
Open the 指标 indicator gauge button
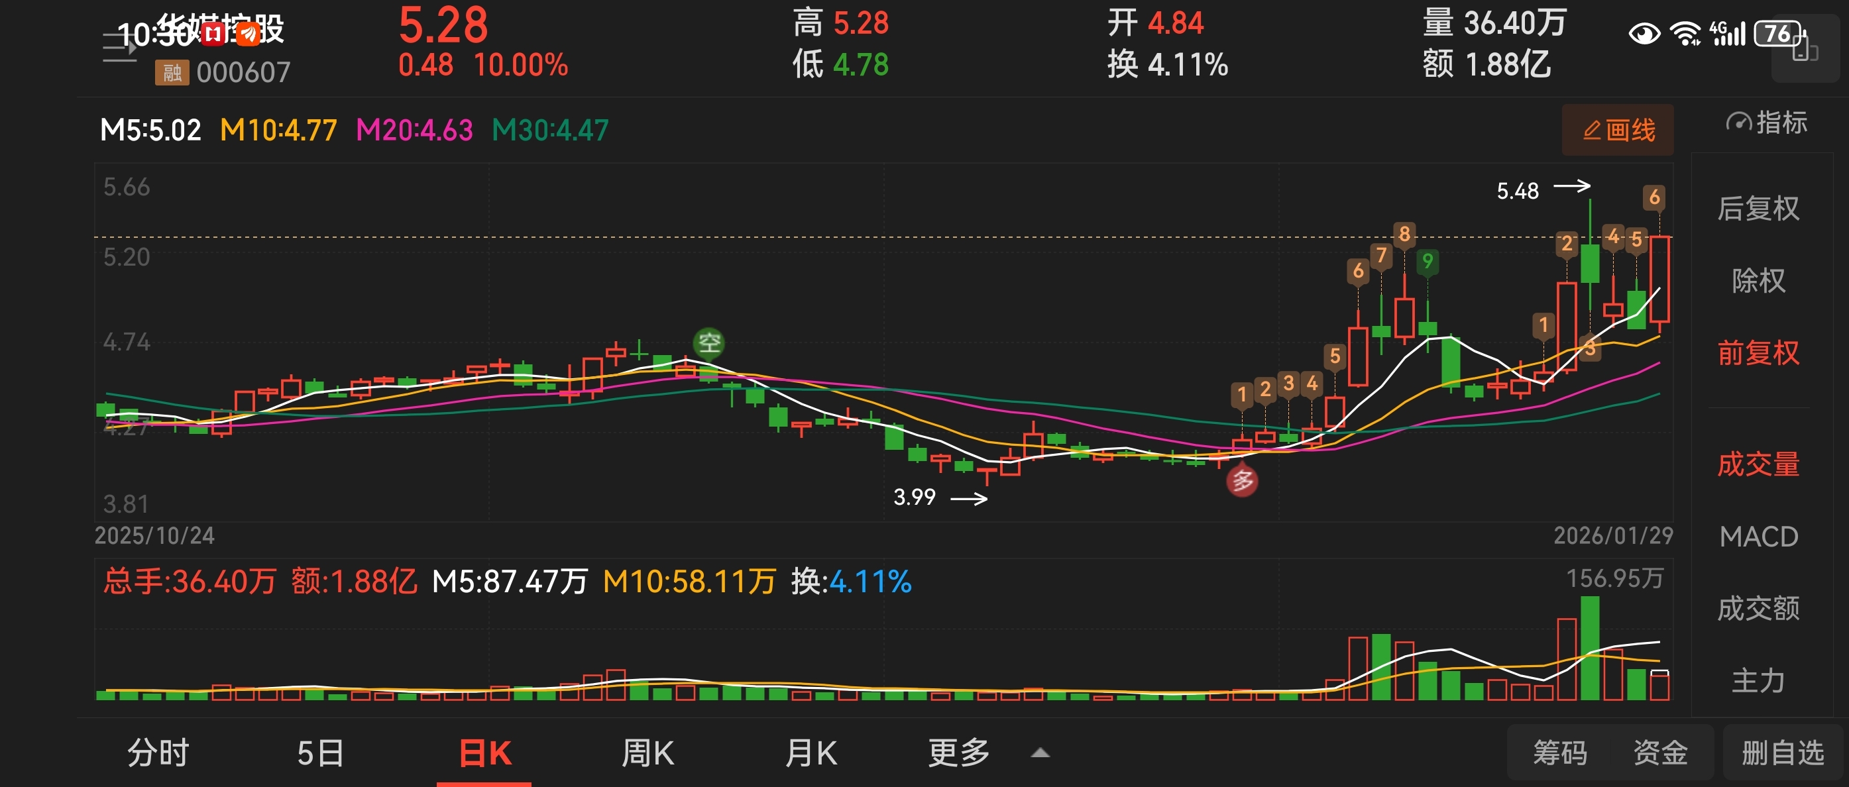click(1766, 123)
